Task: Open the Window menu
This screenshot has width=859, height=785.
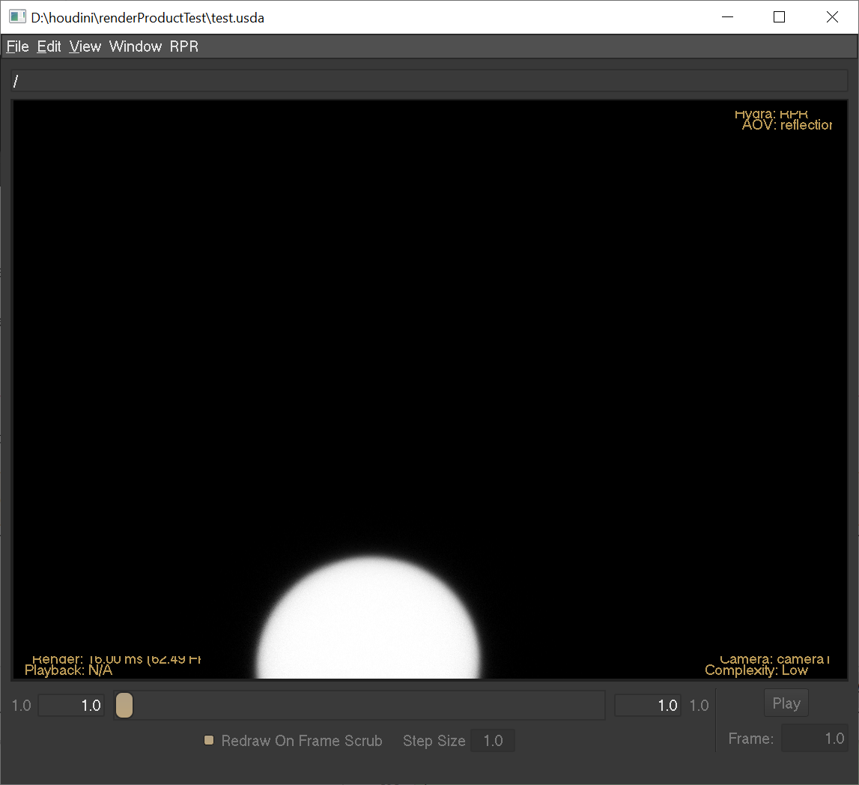Action: click(135, 46)
